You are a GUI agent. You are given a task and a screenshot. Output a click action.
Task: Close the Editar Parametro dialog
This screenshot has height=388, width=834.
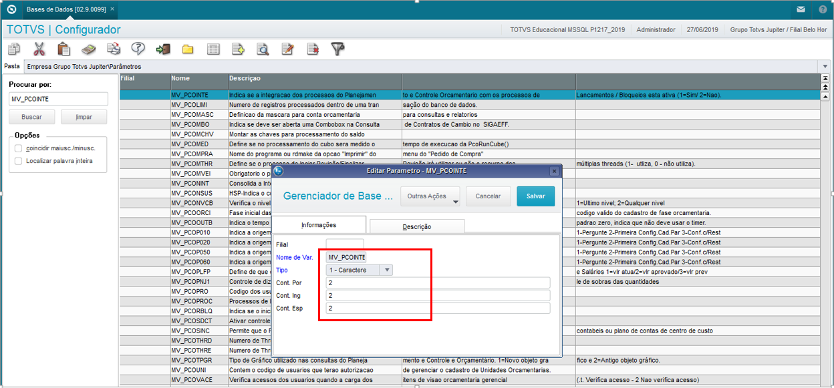[553, 171]
